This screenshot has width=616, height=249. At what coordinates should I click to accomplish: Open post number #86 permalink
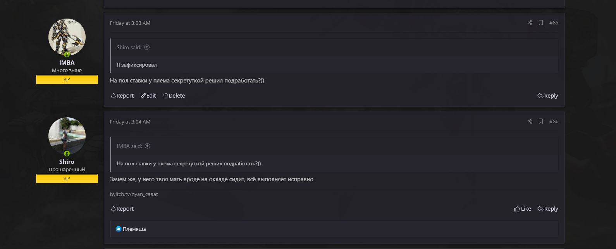click(x=554, y=121)
